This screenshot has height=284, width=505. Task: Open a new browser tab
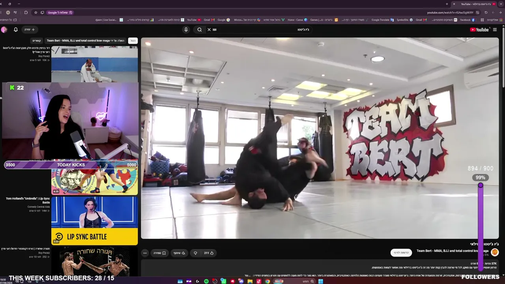coord(447,4)
